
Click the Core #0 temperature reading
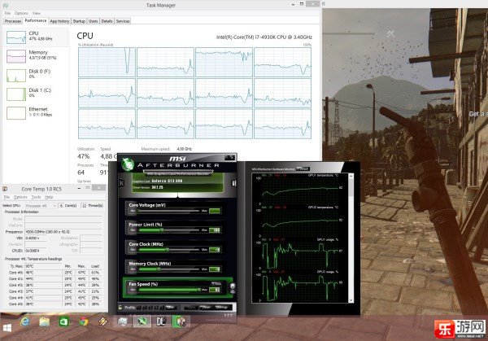43,273
